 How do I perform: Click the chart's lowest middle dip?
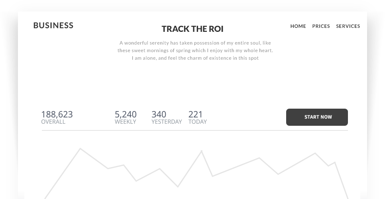178,186
